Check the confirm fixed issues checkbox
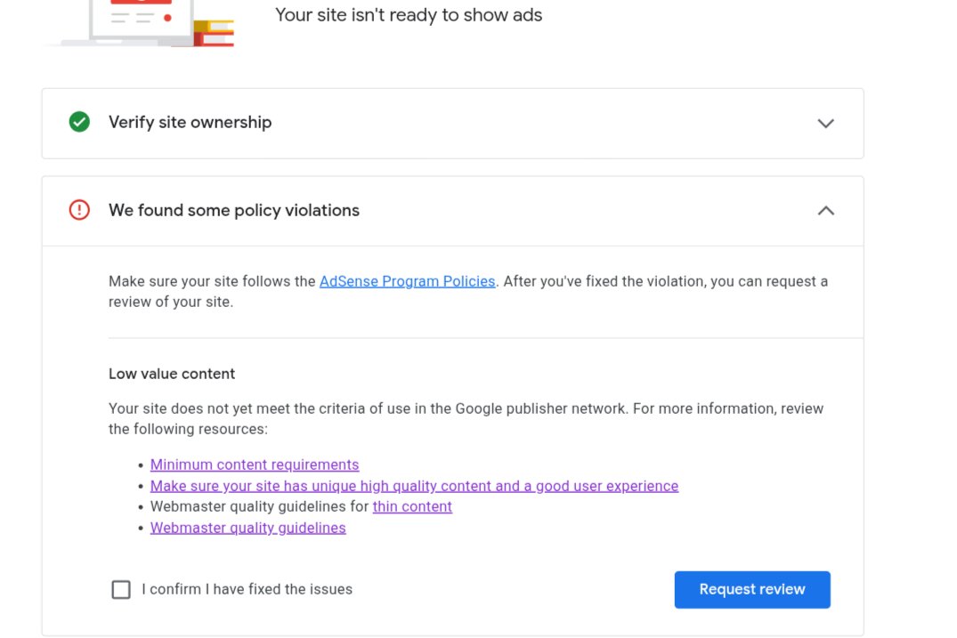This screenshot has width=957, height=638. click(121, 589)
